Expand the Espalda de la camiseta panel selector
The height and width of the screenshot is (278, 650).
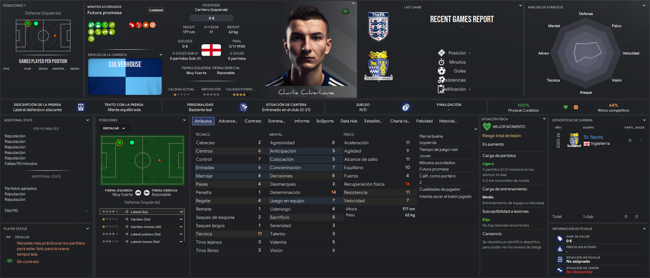(x=161, y=55)
